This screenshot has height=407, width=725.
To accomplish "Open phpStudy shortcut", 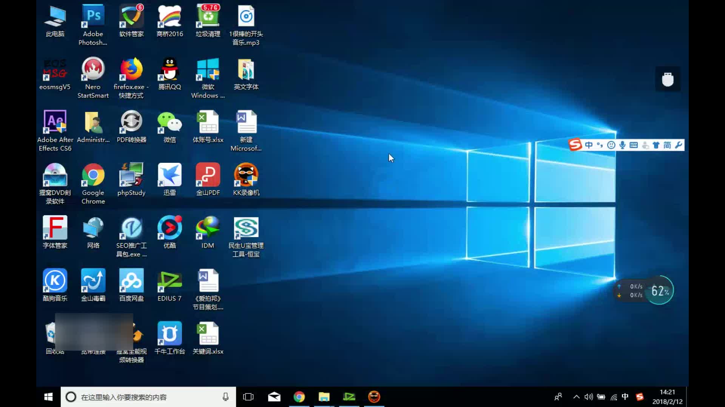I will click(131, 180).
